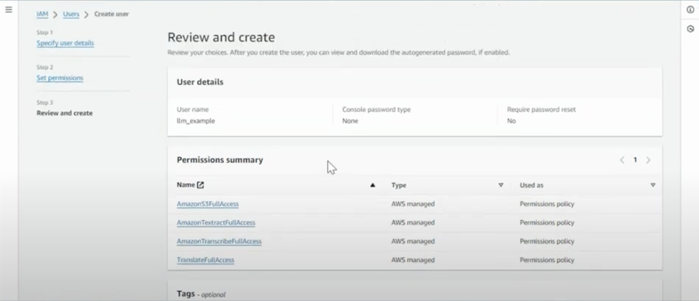Go back to Specify user details step
The height and width of the screenshot is (301, 699).
(65, 43)
